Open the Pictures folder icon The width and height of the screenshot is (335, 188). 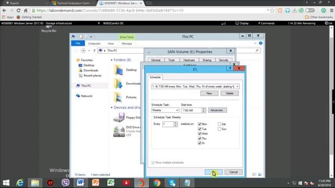pos(118,97)
